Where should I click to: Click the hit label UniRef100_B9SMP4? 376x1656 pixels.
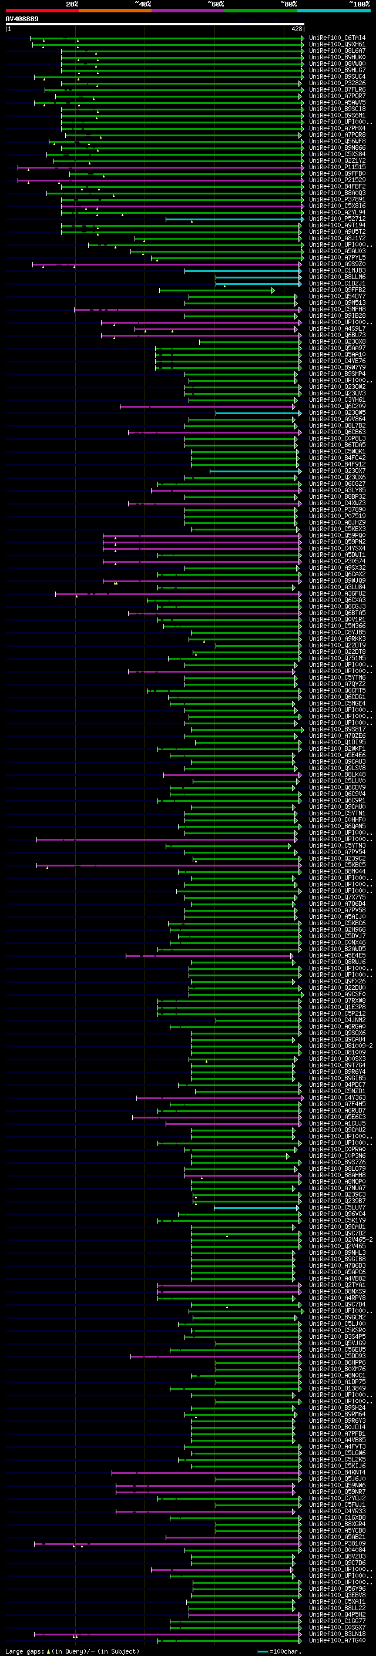[337, 374]
